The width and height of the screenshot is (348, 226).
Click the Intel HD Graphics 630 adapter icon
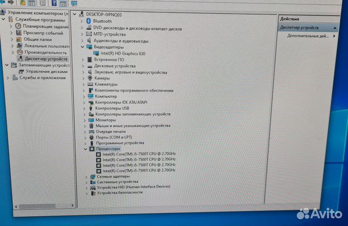pyautogui.click(x=96, y=53)
